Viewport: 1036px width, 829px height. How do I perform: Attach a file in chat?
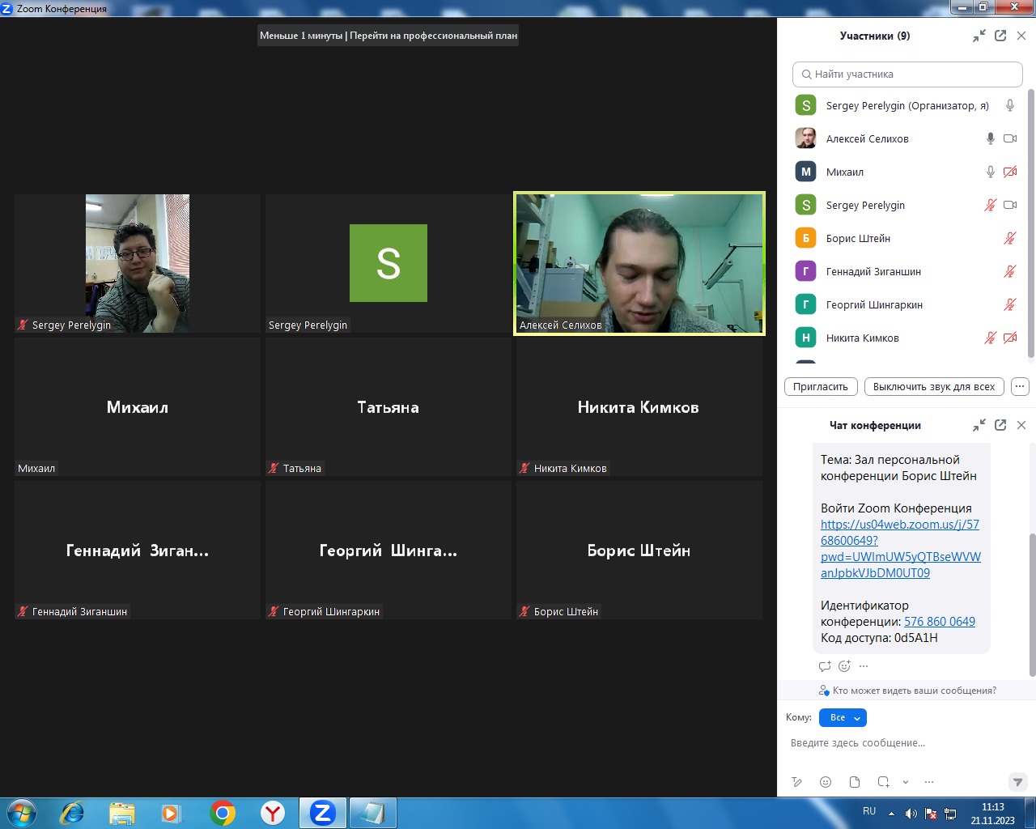tap(855, 782)
